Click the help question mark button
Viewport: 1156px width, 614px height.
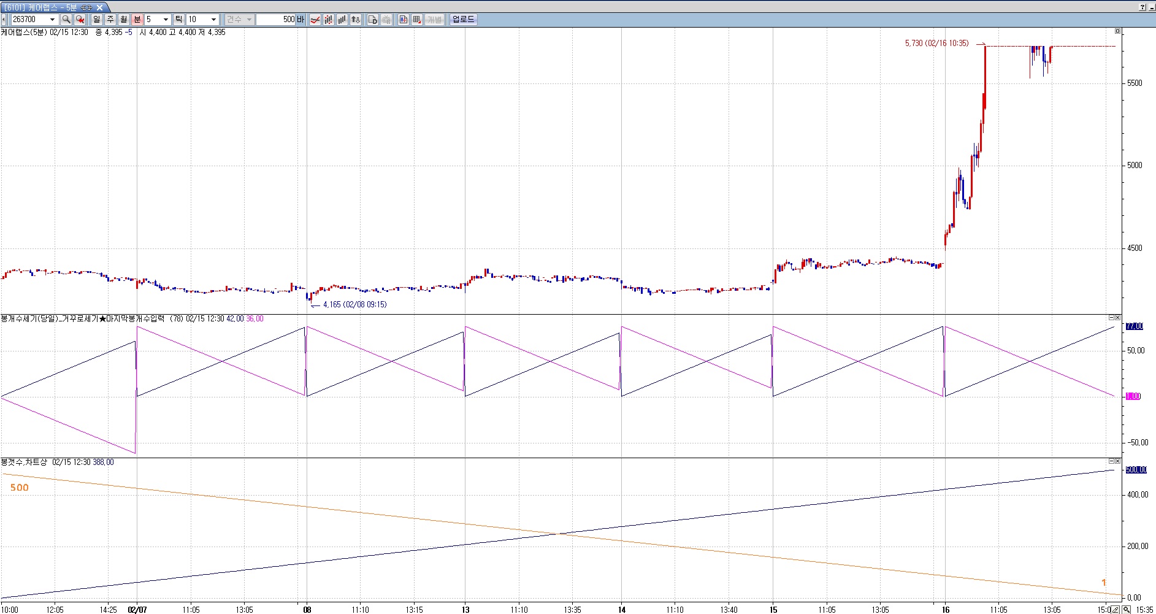pos(1142,7)
